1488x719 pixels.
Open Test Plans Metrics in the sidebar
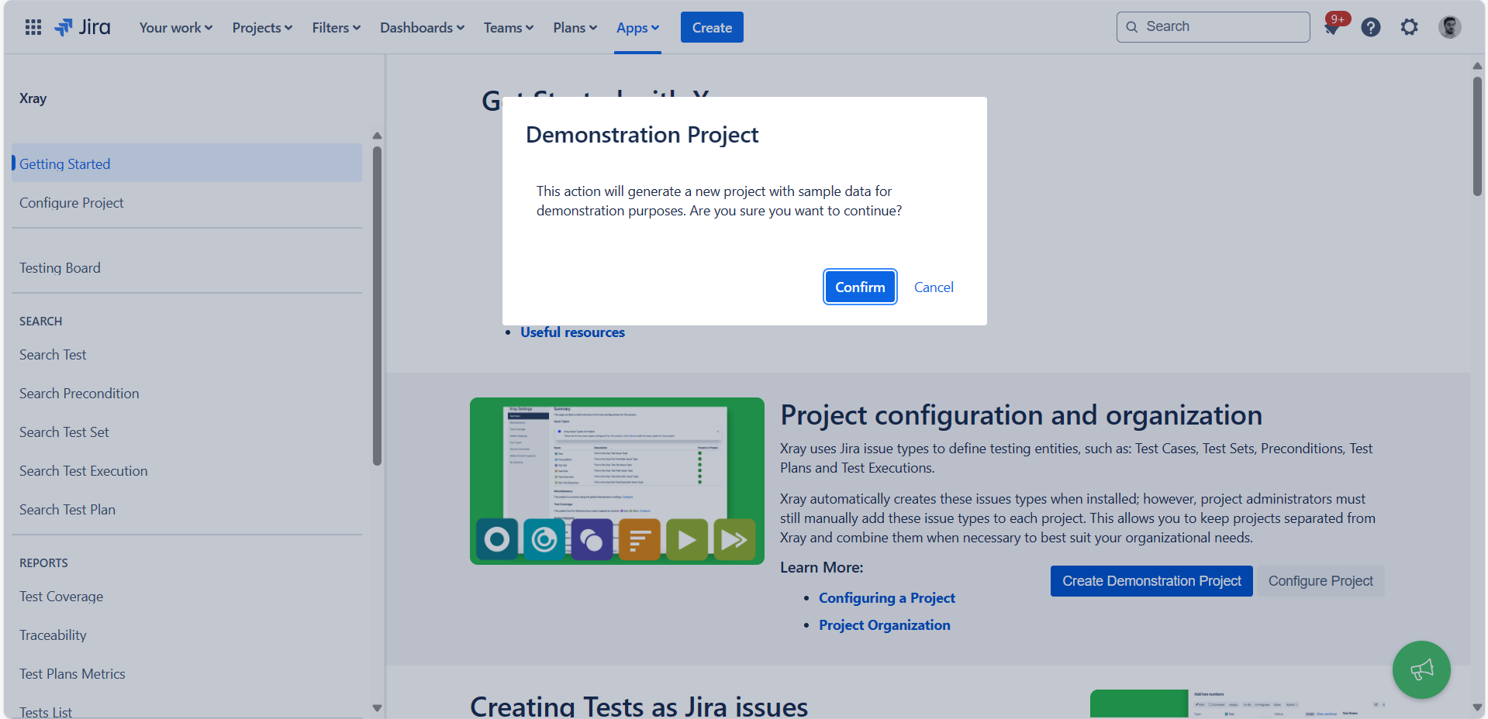pos(187,673)
